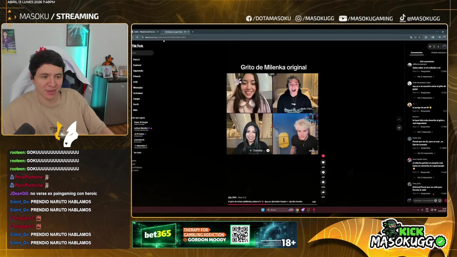Insert mention with the @ icon in comment box
This screenshot has width=457, height=257.
pyautogui.click(x=436, y=201)
